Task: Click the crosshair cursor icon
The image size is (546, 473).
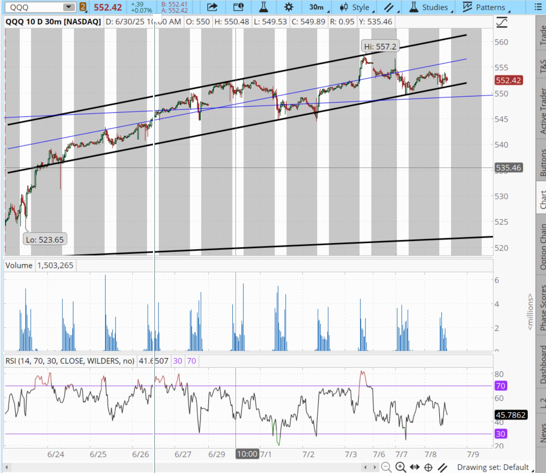Action: (x=428, y=467)
